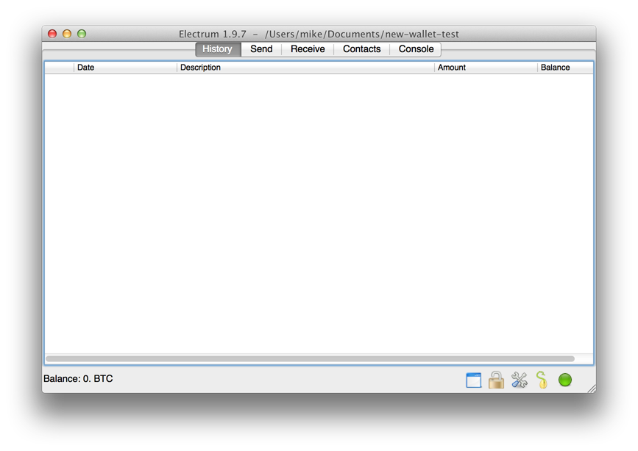Open preferences via the tools icon
This screenshot has width=638, height=451.
tap(520, 380)
